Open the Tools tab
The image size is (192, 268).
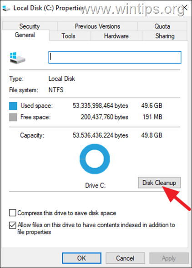tap(68, 36)
